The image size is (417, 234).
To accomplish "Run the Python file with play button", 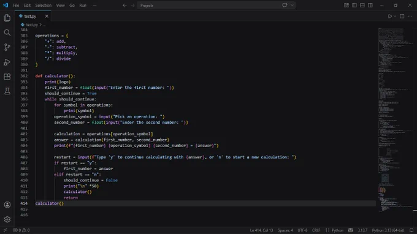I will tap(389, 16).
